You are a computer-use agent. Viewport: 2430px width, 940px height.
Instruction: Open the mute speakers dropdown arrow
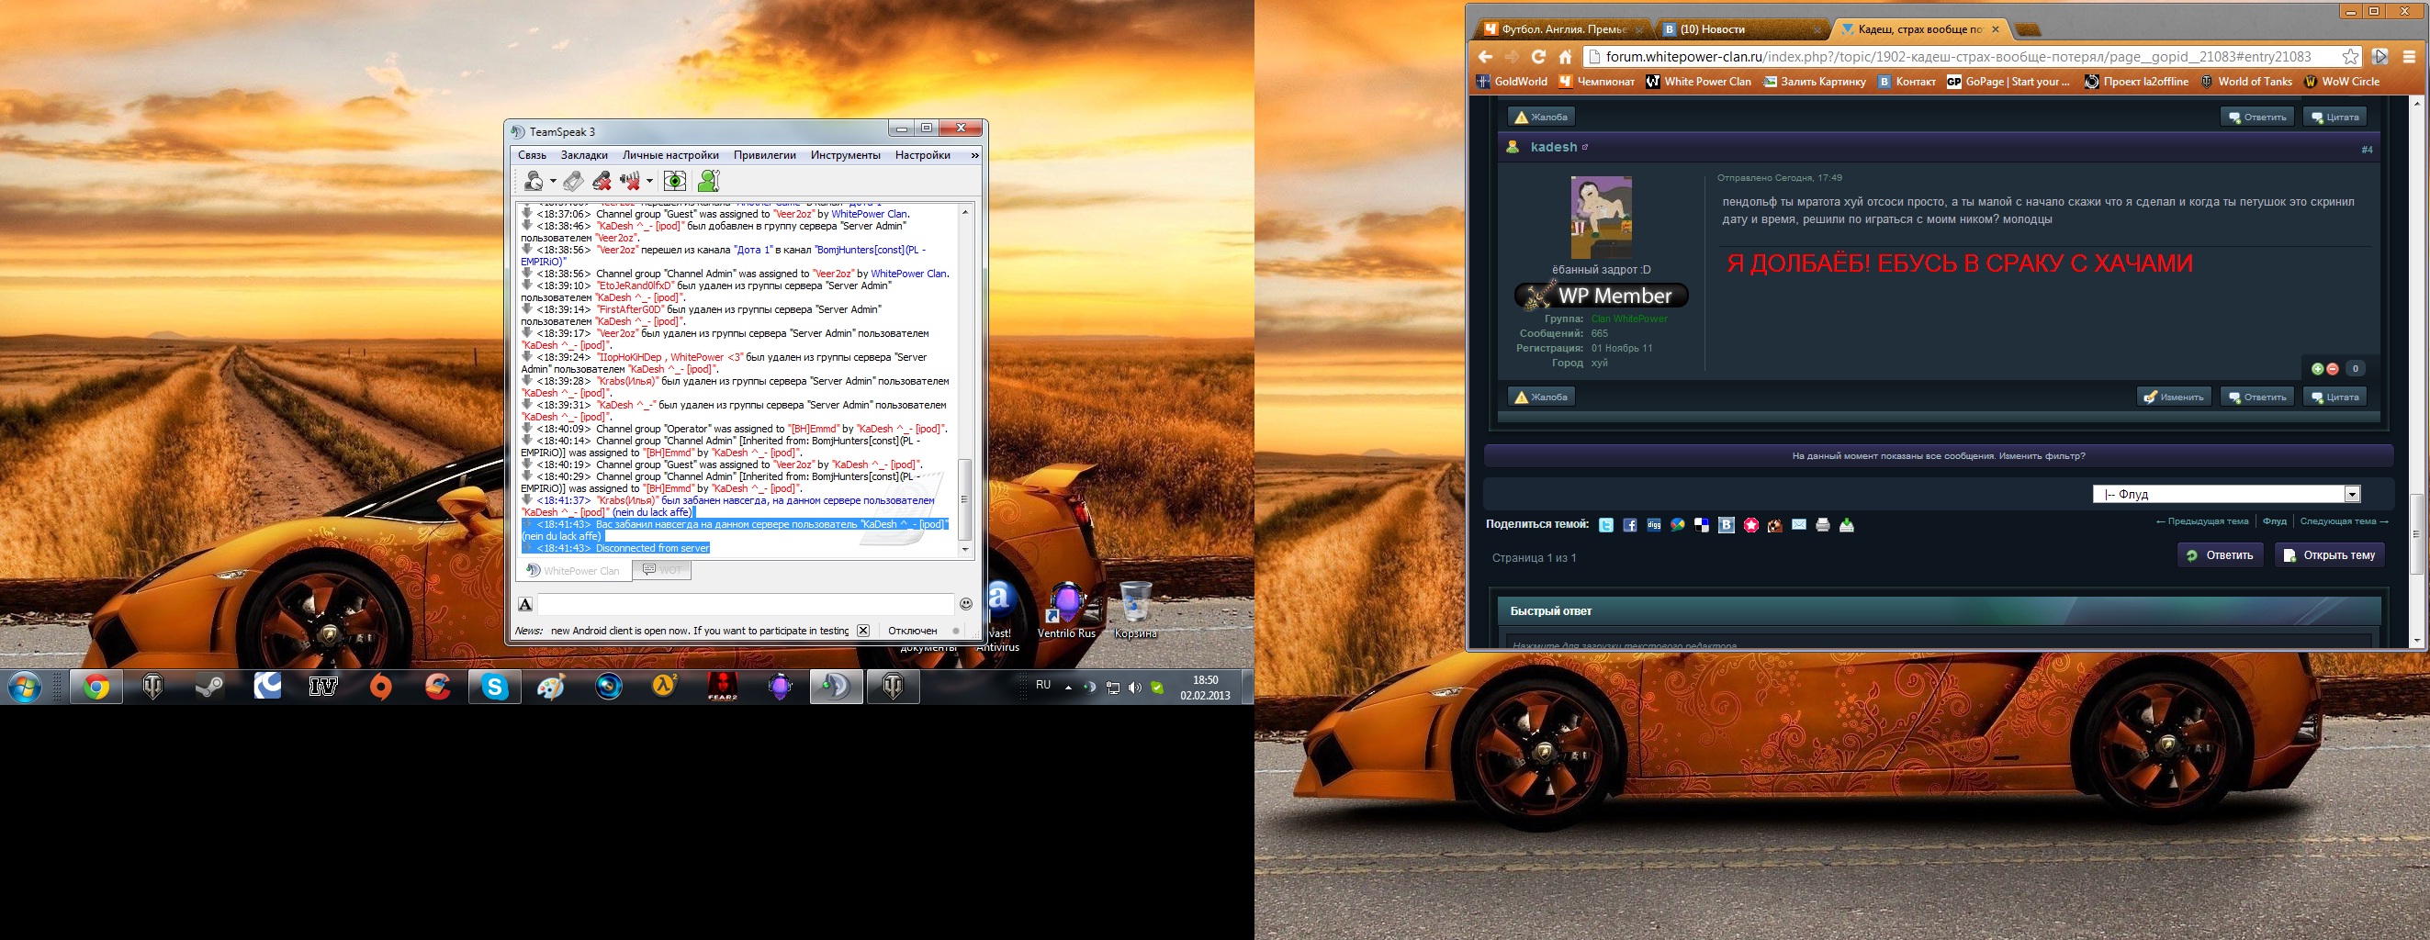pos(649,181)
